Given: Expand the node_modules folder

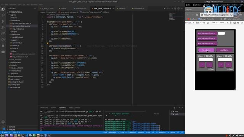Looking at the screenshot, I should coord(16,59).
